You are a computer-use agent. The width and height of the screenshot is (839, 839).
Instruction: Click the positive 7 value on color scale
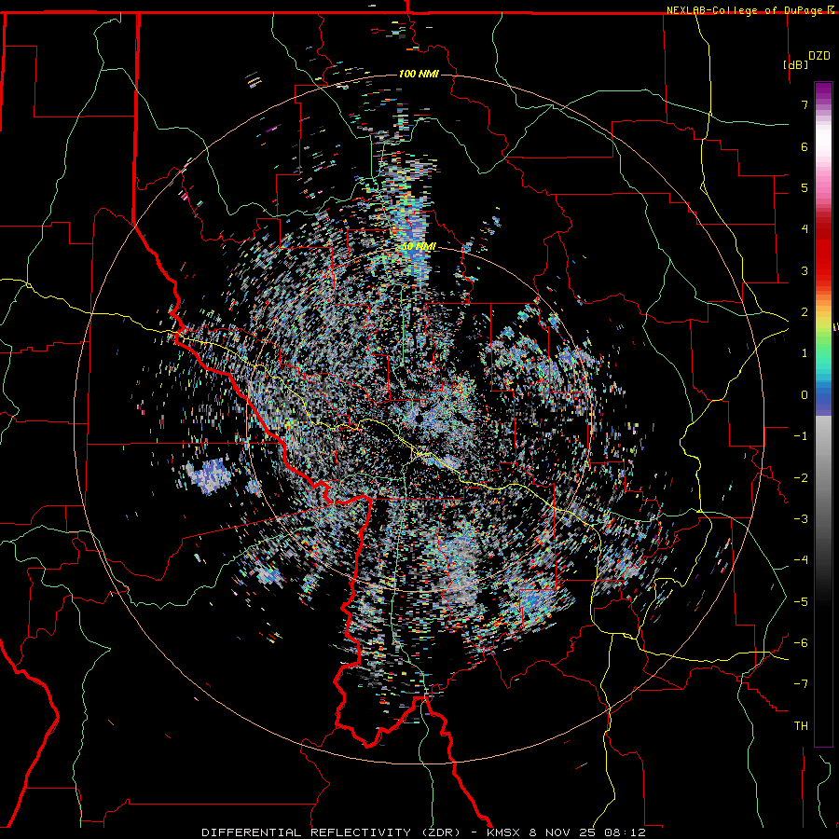pyautogui.click(x=805, y=104)
